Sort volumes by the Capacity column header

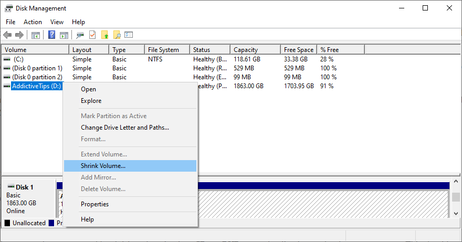(246, 50)
